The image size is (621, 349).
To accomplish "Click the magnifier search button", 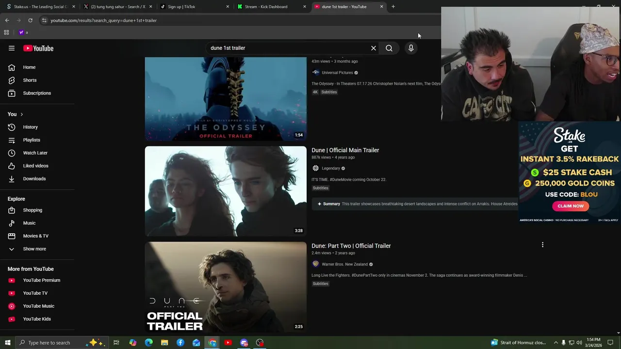I will (x=389, y=48).
